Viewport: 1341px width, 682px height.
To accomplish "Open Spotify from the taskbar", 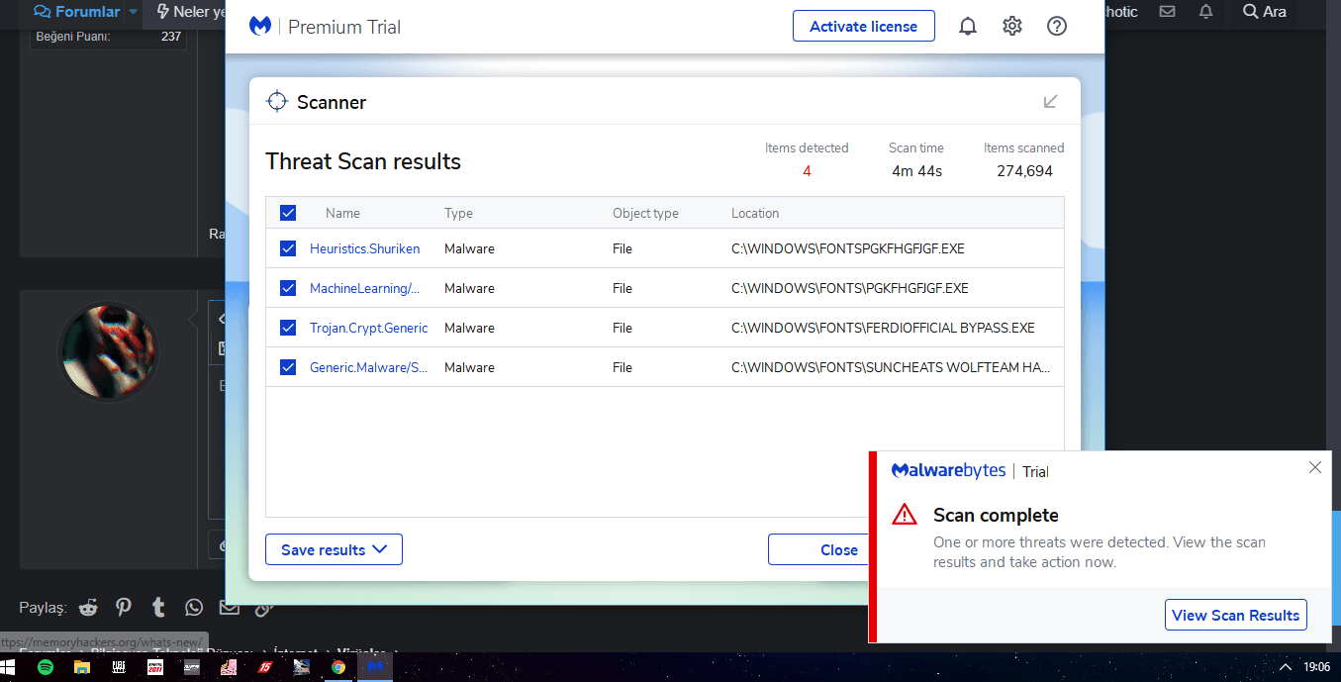I will (x=46, y=667).
